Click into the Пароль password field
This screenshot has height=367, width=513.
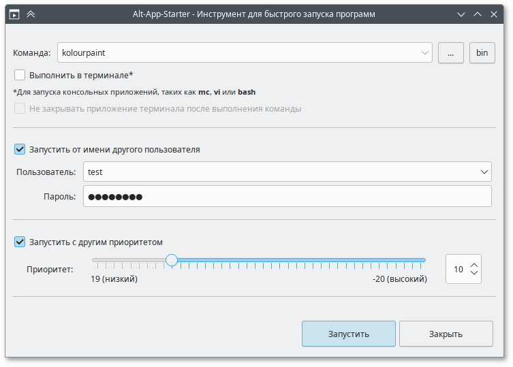coord(286,197)
